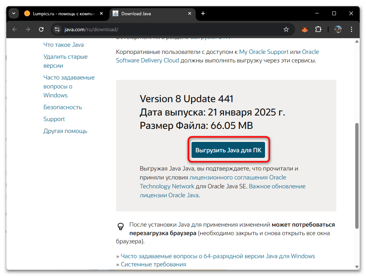Image resolution: width=366 pixels, height=276 pixels.
Task: Open 'Системные требования' link
Action: [153, 264]
